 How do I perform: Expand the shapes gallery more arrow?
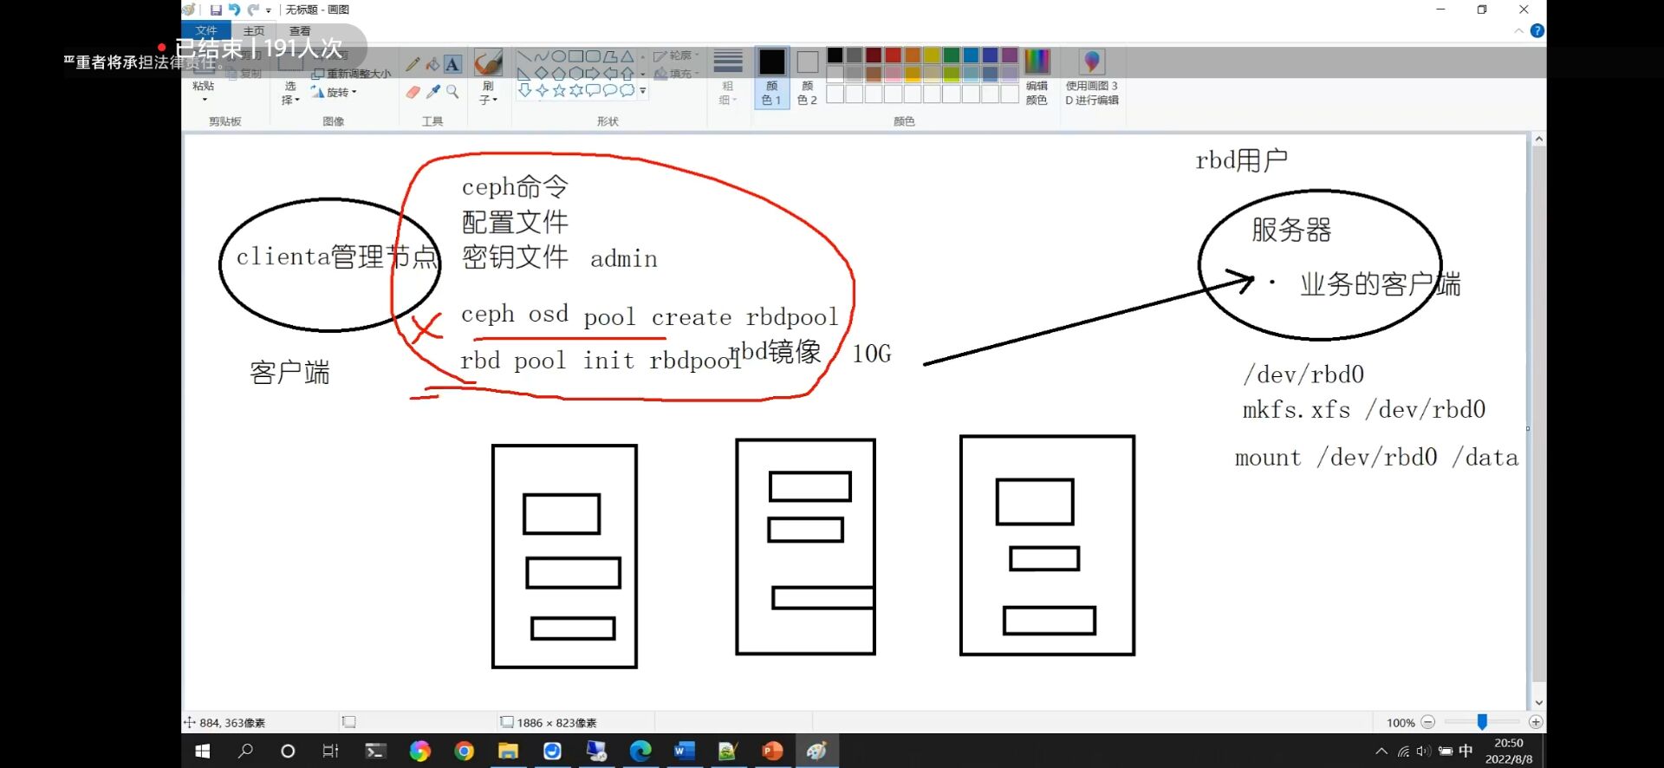642,90
